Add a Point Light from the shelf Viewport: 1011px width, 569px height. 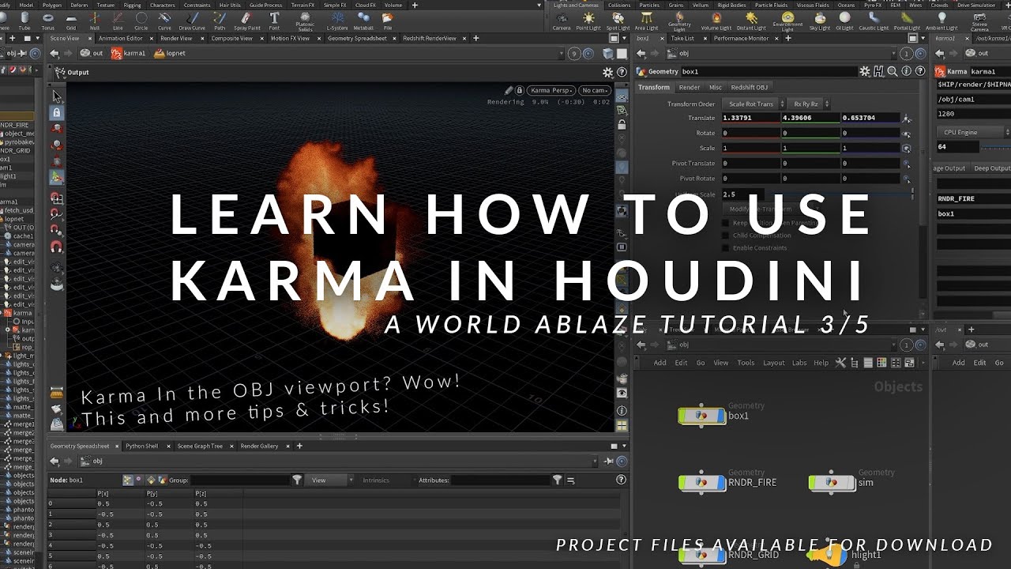point(588,21)
